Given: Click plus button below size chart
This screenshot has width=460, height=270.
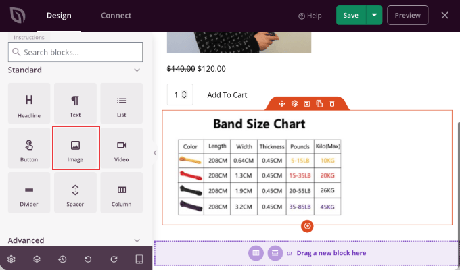Looking at the screenshot, I should (307, 225).
